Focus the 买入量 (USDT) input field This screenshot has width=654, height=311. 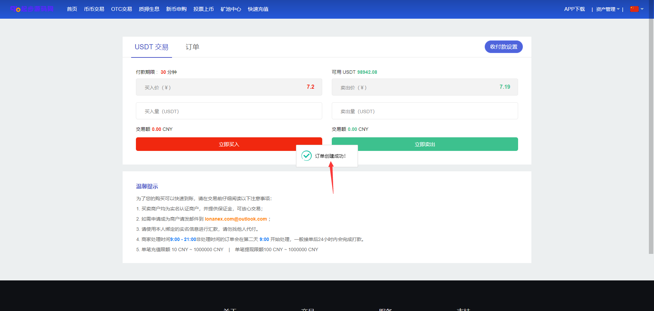click(x=229, y=111)
